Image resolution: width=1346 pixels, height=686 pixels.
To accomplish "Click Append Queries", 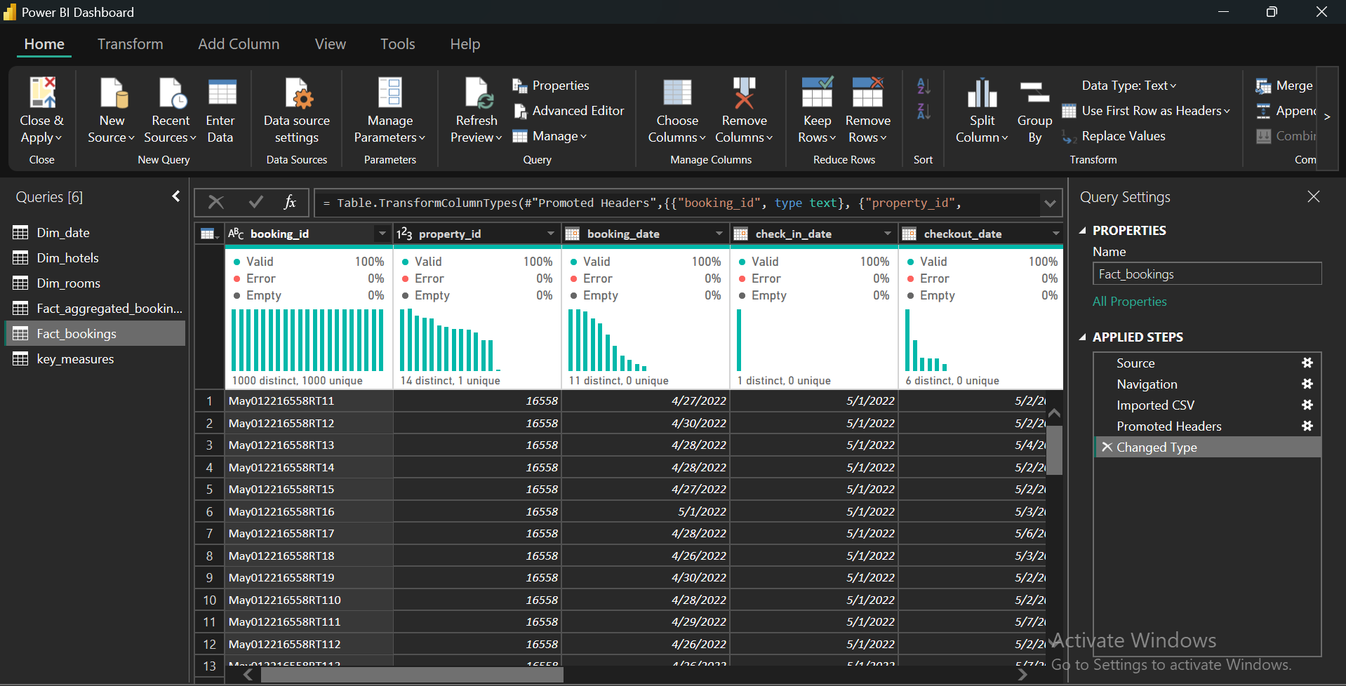I will point(1286,111).
